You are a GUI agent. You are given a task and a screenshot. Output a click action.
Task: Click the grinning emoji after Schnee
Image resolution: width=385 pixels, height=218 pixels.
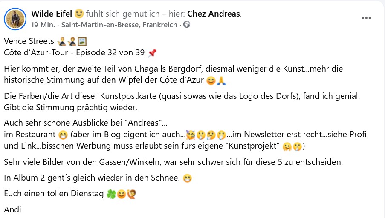click(187, 178)
